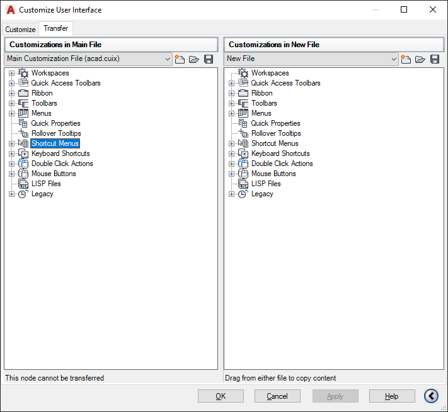
Task: Expand Workspaces node in main file tree
Action: click(x=11, y=73)
